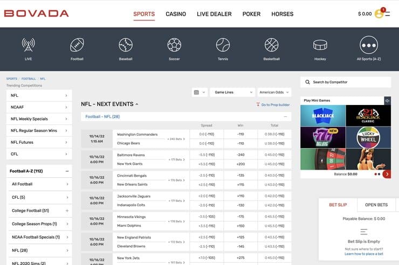This screenshot has height=265, width=399.
Task: Click the Bovada logo
Action: 36,13
